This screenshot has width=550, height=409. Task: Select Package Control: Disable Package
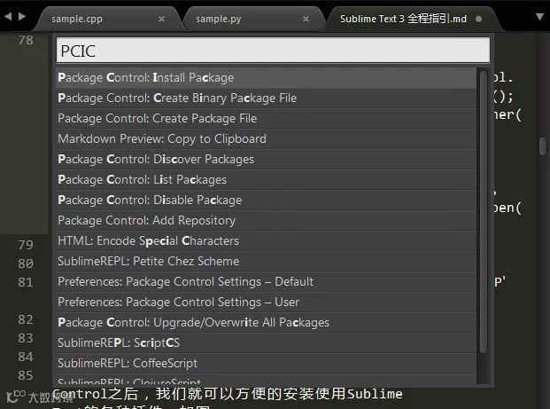[x=267, y=200]
